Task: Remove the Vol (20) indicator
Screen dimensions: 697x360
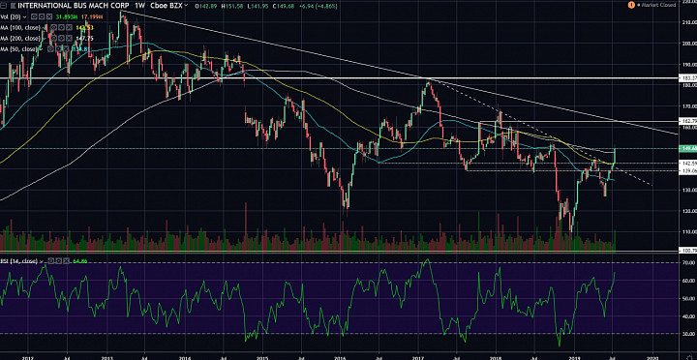Action: point(49,16)
